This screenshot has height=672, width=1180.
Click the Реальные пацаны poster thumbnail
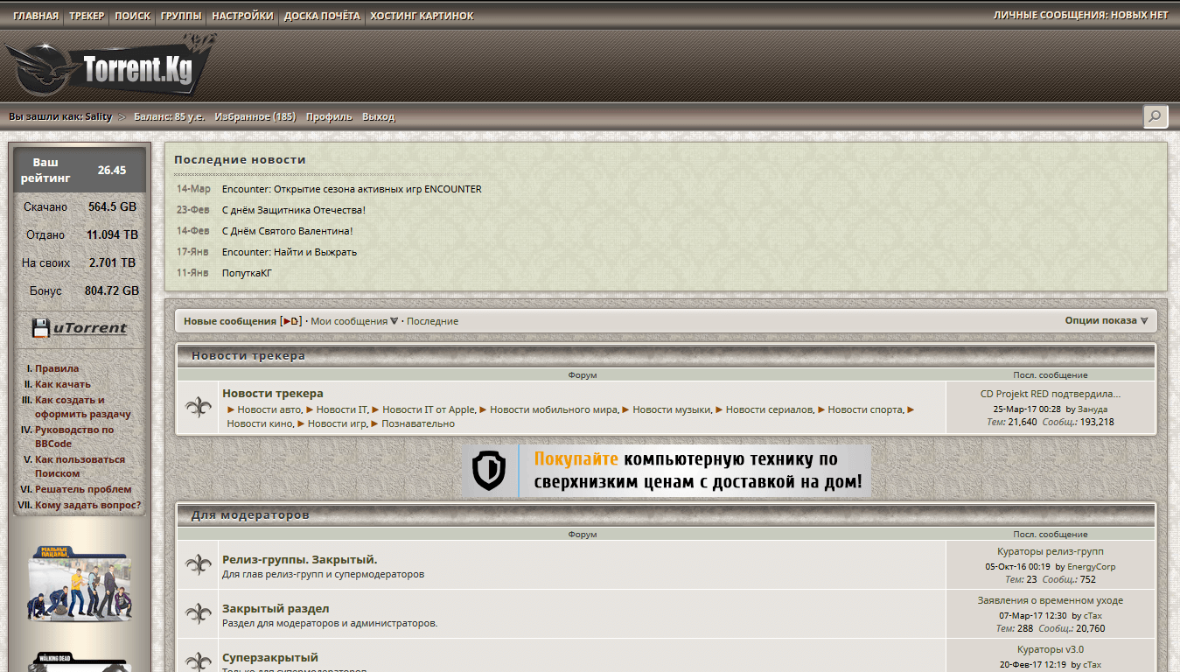[80, 584]
